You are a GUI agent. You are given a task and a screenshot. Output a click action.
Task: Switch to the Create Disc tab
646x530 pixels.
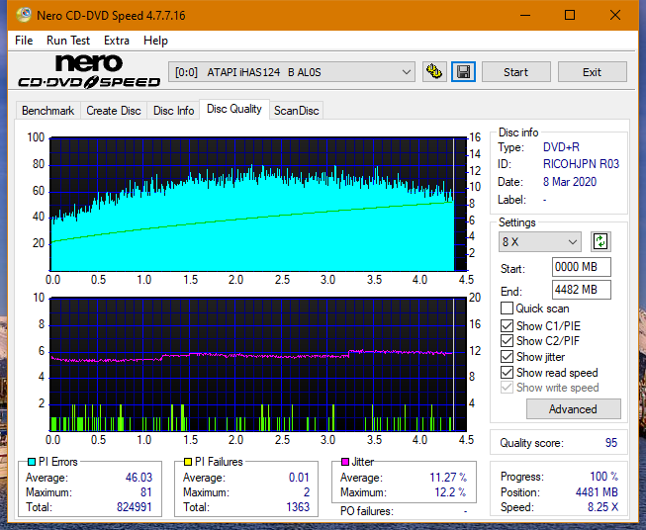coord(114,111)
